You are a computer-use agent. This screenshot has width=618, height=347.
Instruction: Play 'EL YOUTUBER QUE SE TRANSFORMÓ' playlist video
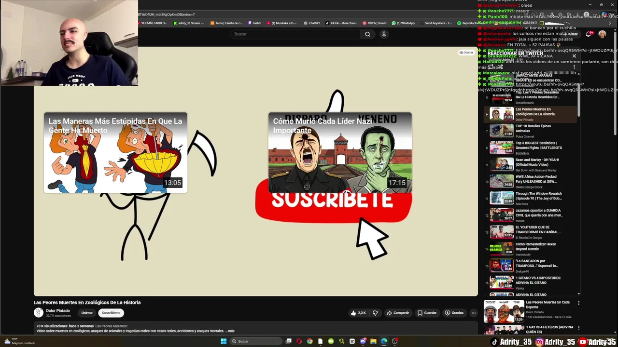531,232
